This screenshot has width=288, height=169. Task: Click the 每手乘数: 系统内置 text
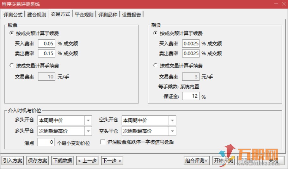(179, 86)
